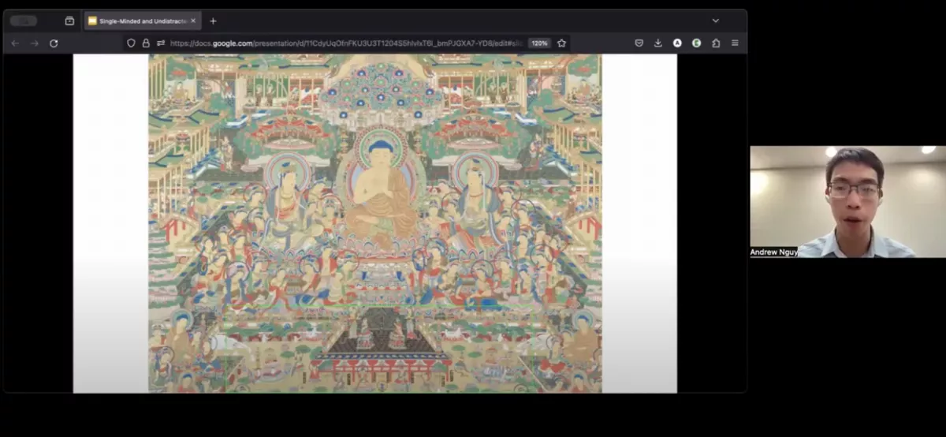Image resolution: width=946 pixels, height=437 pixels.
Task: Open Firefox View from tab bar
Action: [x=69, y=21]
